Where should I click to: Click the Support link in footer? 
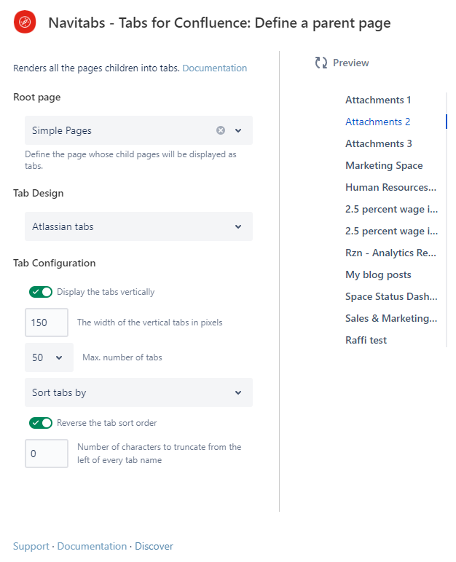(31, 546)
